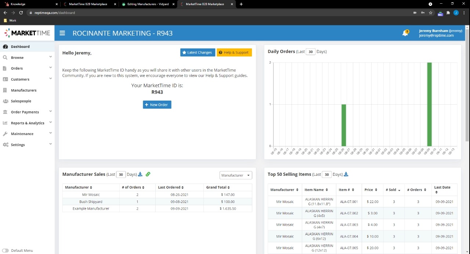Download Manufacturer Sales report
This screenshot has height=254, width=470.
tap(140, 174)
